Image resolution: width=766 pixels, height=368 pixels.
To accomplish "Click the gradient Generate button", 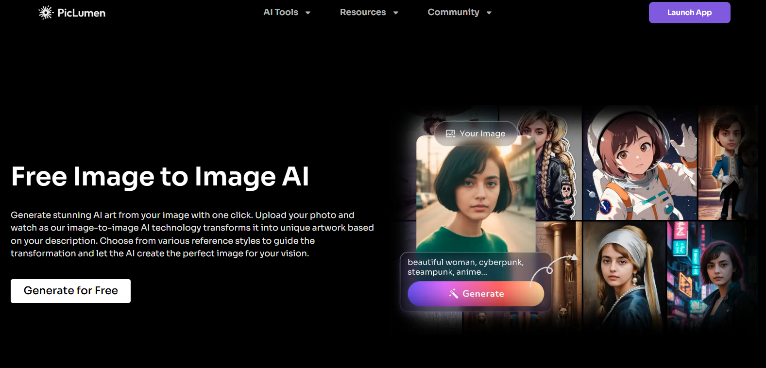I will pyautogui.click(x=476, y=294).
